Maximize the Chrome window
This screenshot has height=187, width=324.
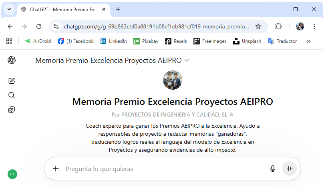[x=296, y=9]
